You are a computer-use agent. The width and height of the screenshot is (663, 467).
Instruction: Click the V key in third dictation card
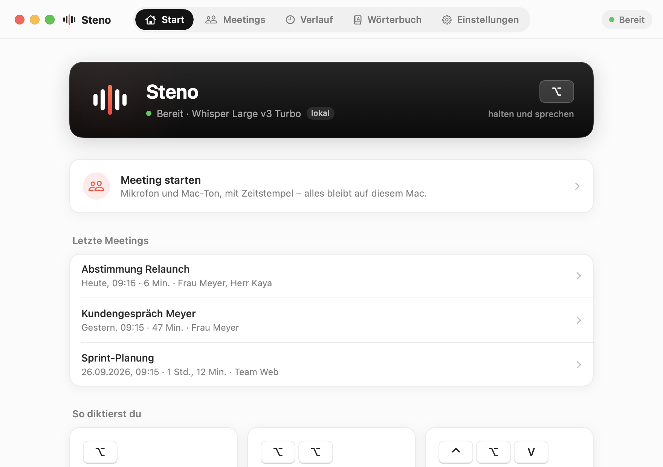[531, 452]
